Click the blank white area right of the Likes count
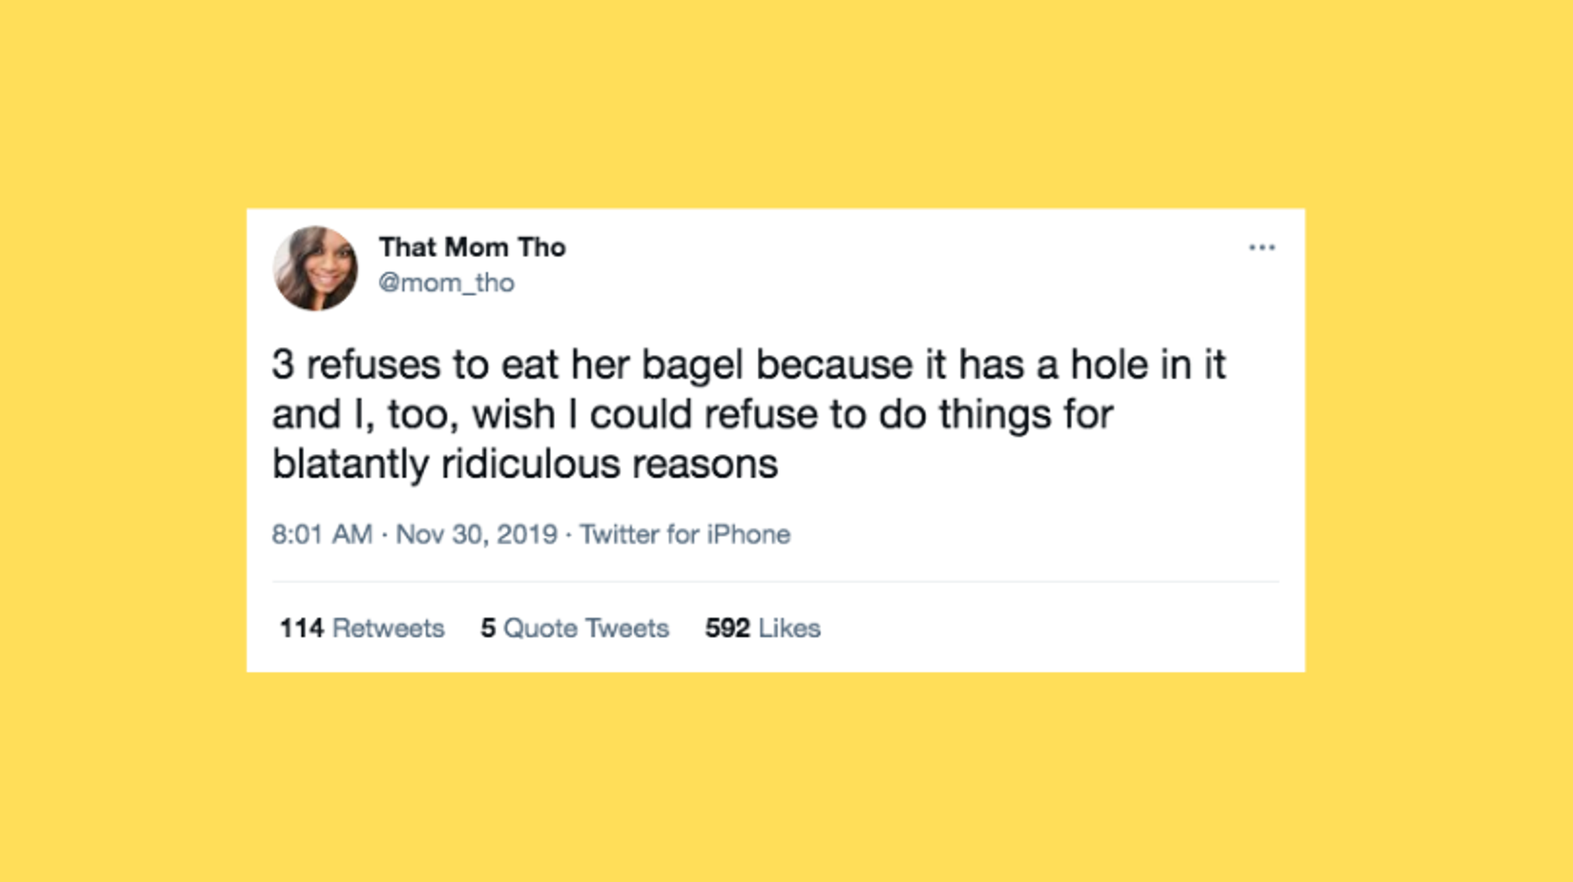Screen dimensions: 1573x882 pos(1062,628)
